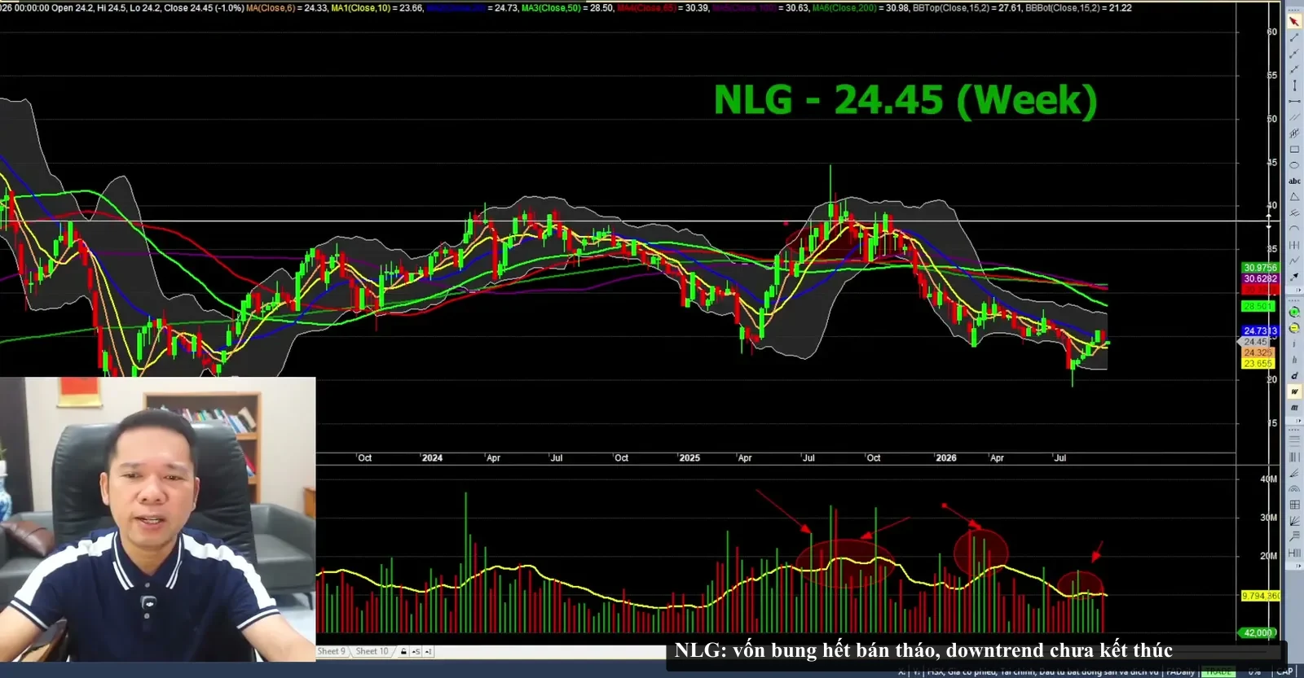Select the rectangle drawing tool
This screenshot has height=678, width=1304.
click(x=1294, y=149)
